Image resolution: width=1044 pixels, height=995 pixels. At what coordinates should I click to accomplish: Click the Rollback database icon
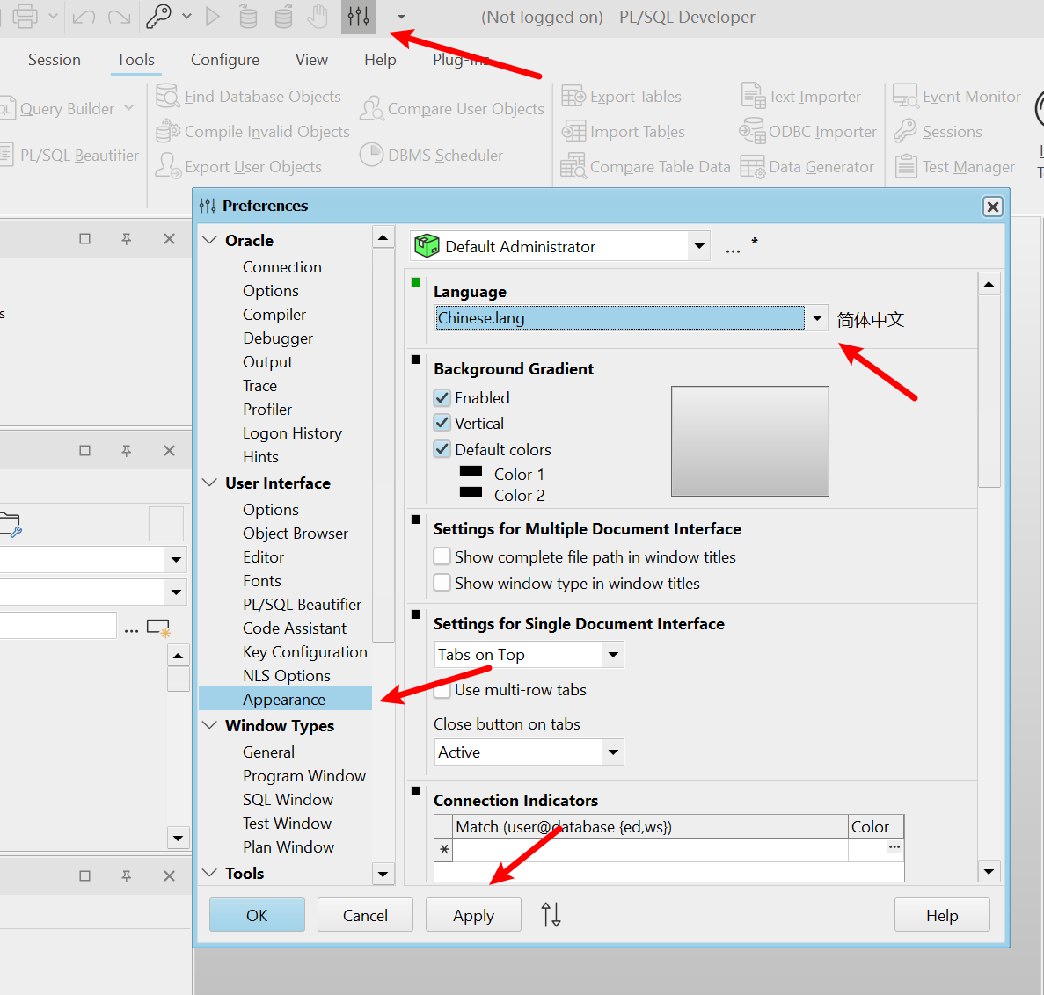(x=283, y=17)
